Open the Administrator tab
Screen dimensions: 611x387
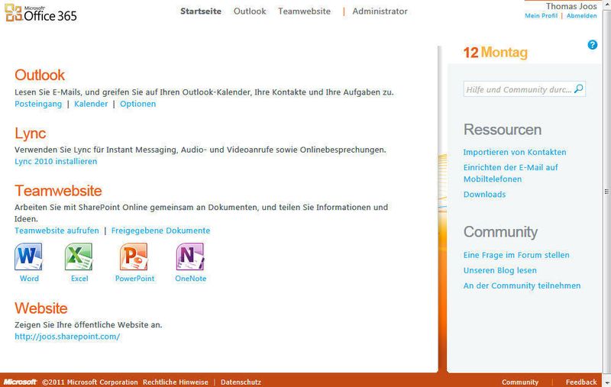click(x=380, y=11)
